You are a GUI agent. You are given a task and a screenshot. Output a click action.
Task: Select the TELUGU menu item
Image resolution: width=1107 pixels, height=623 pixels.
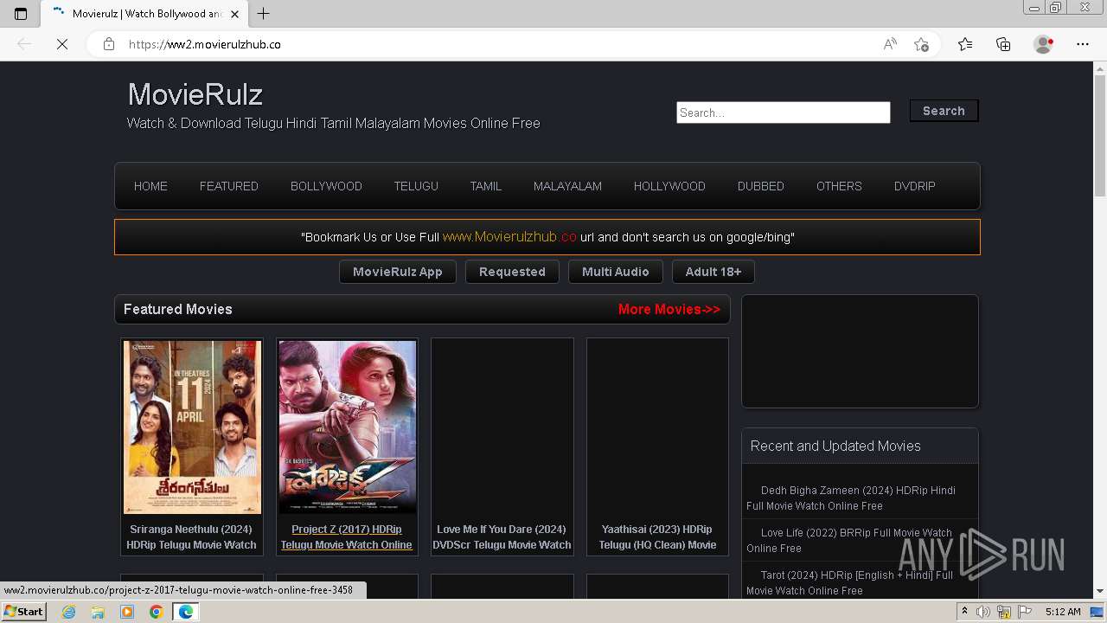[416, 186]
